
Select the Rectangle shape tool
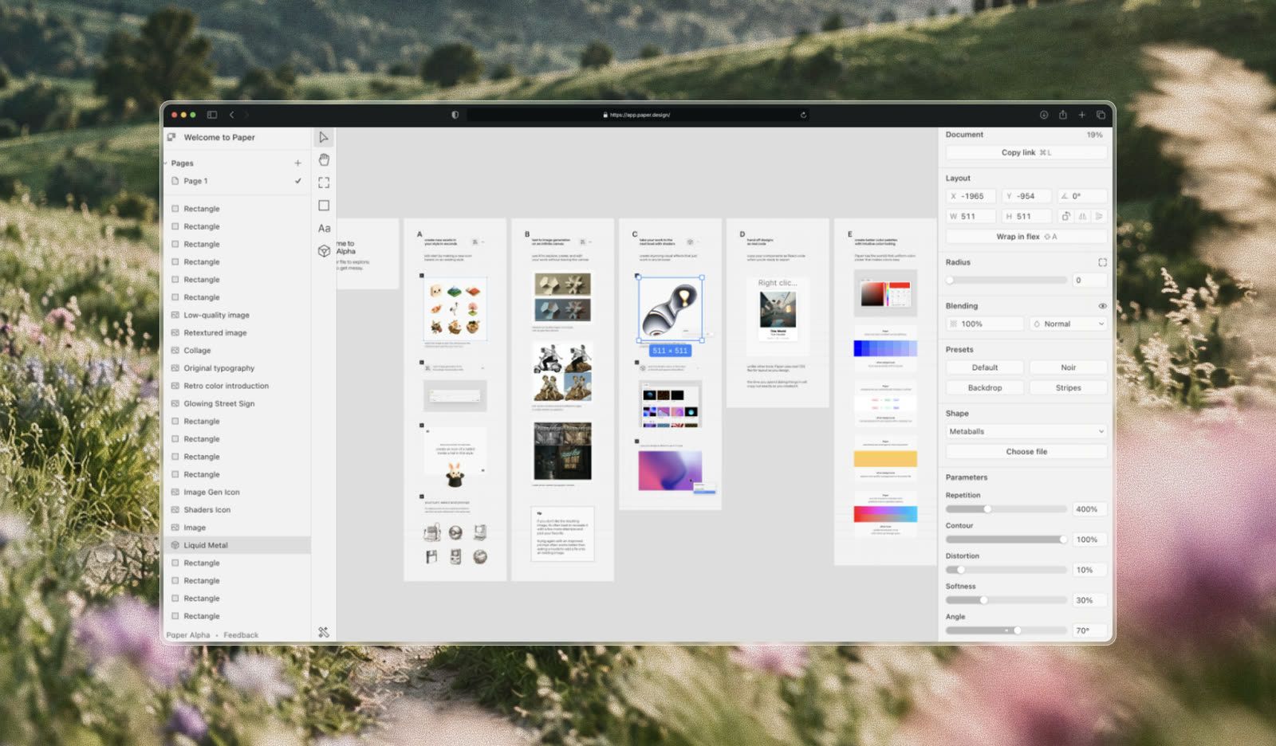pos(324,206)
